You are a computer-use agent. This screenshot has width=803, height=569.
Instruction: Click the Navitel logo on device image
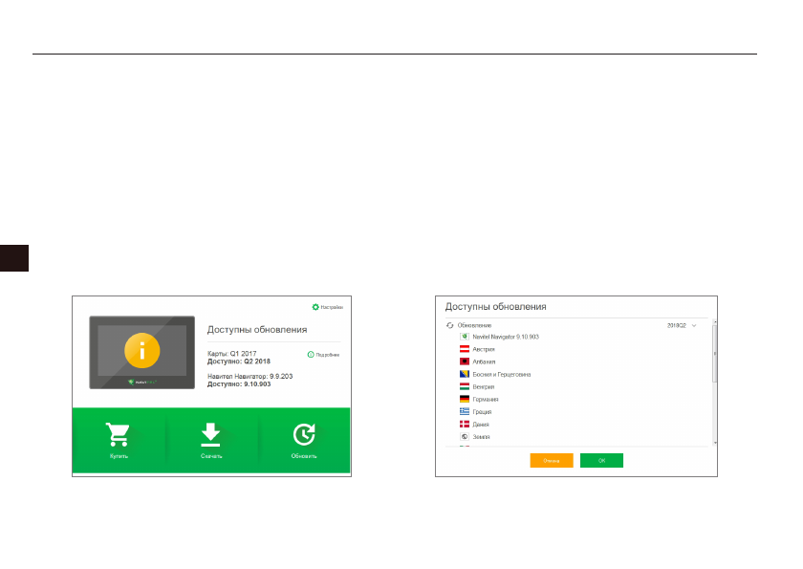click(141, 382)
